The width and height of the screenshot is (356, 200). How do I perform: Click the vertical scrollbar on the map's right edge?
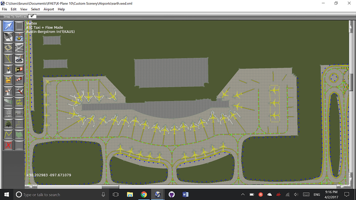pos(351,82)
